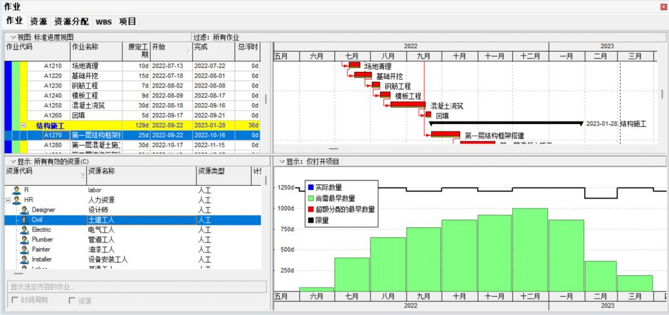Click the Electric resource person icon
The width and height of the screenshot is (669, 315).
pos(24,229)
